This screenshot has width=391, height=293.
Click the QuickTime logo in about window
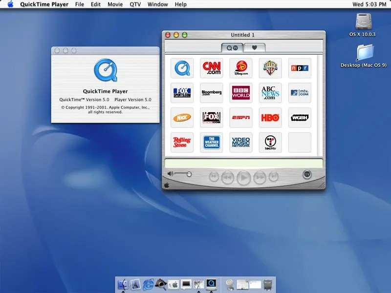coord(106,70)
